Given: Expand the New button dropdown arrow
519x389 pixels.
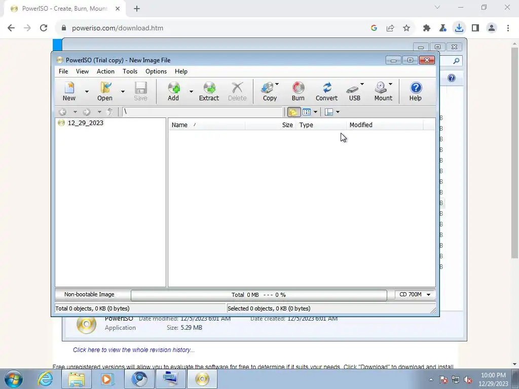Looking at the screenshot, I should [87, 92].
